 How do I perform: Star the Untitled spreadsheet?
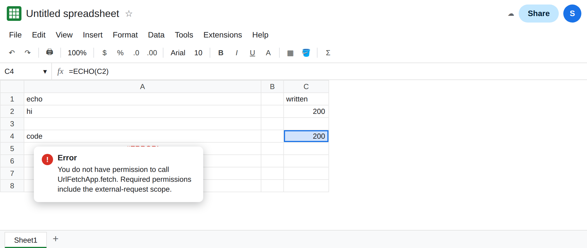click(129, 14)
